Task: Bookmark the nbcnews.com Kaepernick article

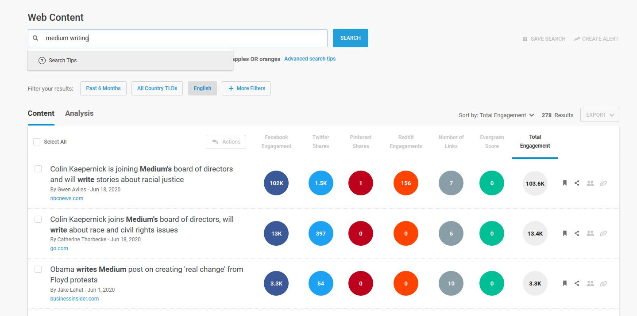Action: click(565, 183)
